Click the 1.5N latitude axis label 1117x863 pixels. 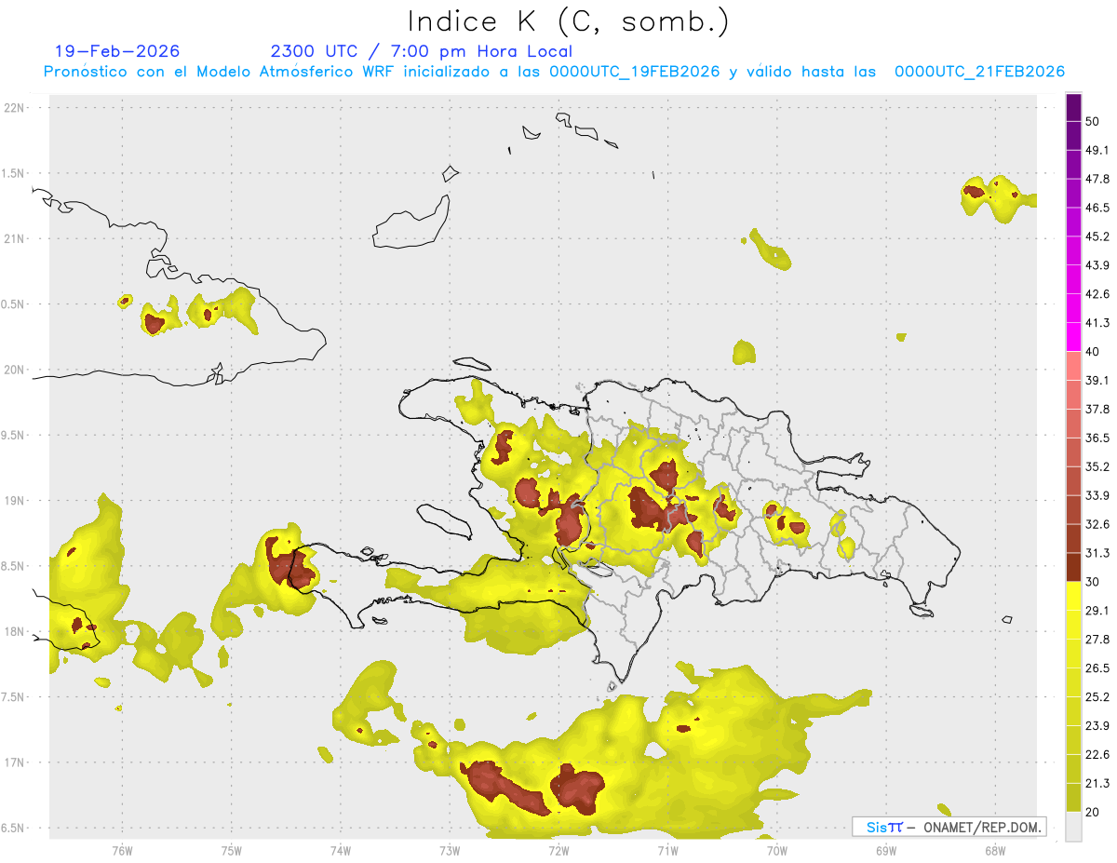14,173
